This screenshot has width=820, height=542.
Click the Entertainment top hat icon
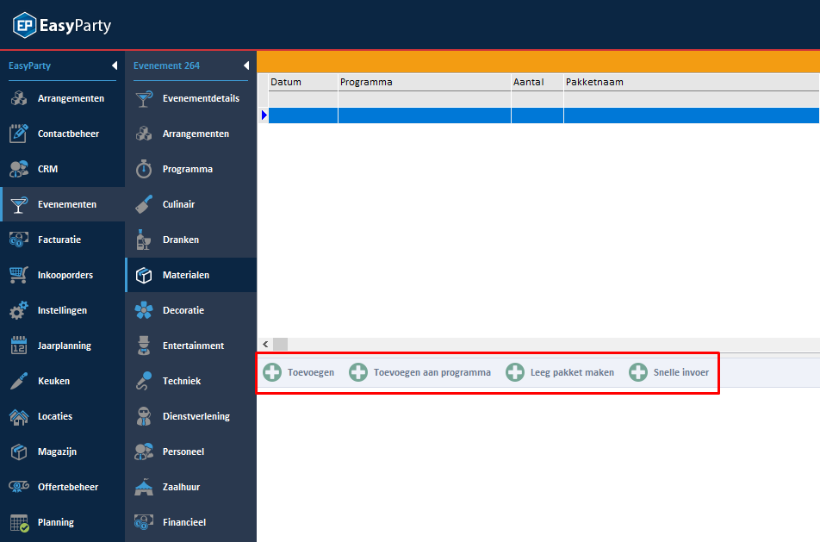point(144,346)
